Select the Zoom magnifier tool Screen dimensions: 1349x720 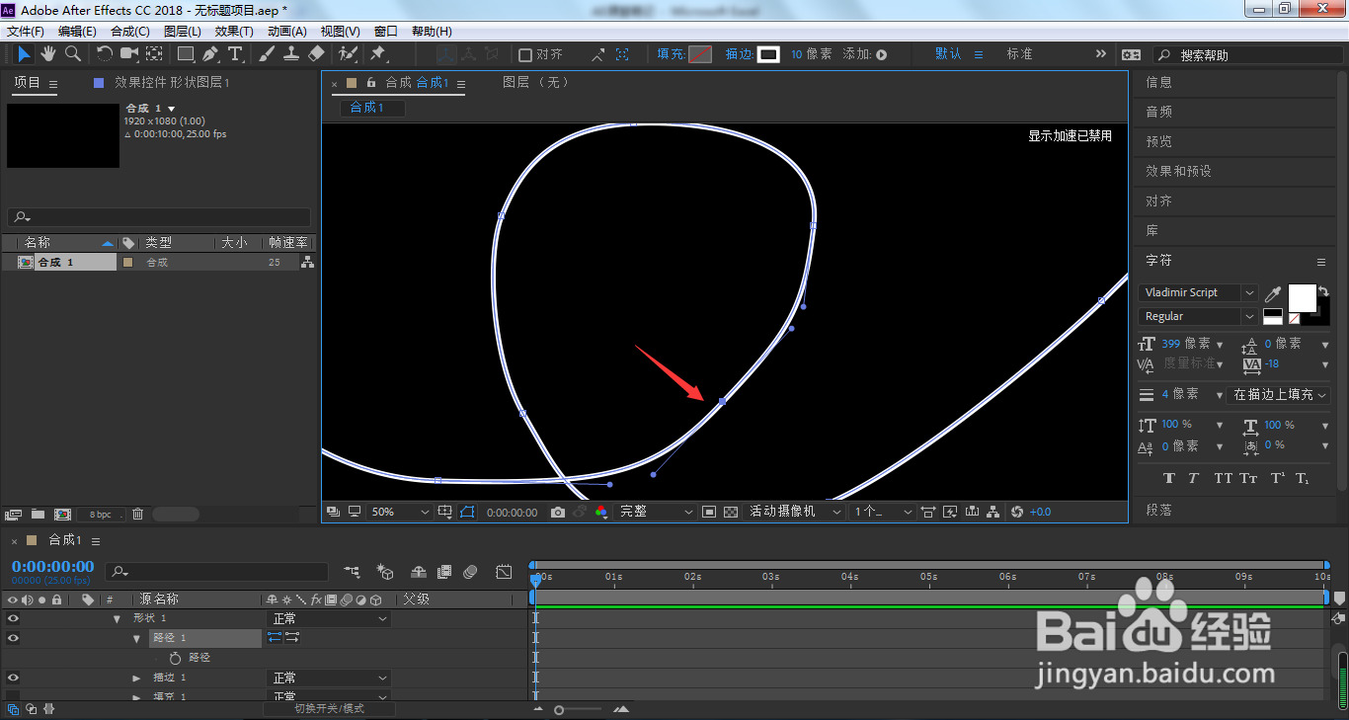(x=73, y=54)
